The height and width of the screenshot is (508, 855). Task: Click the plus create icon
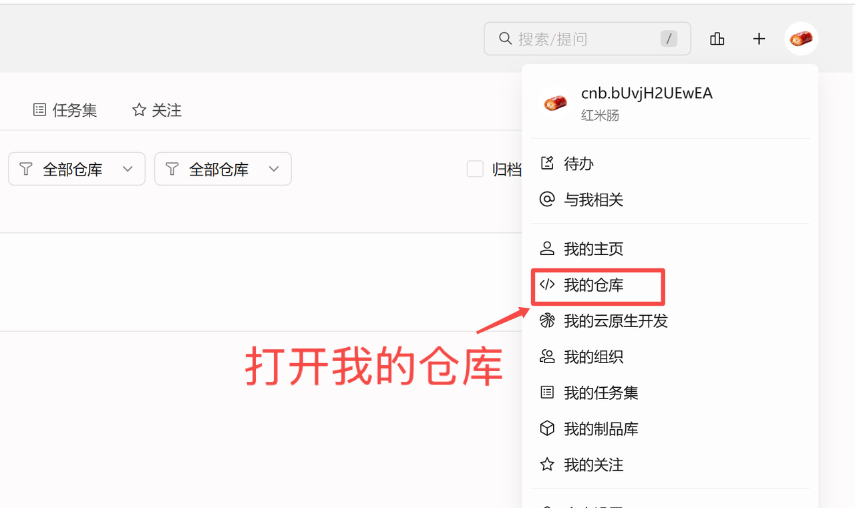(x=759, y=39)
